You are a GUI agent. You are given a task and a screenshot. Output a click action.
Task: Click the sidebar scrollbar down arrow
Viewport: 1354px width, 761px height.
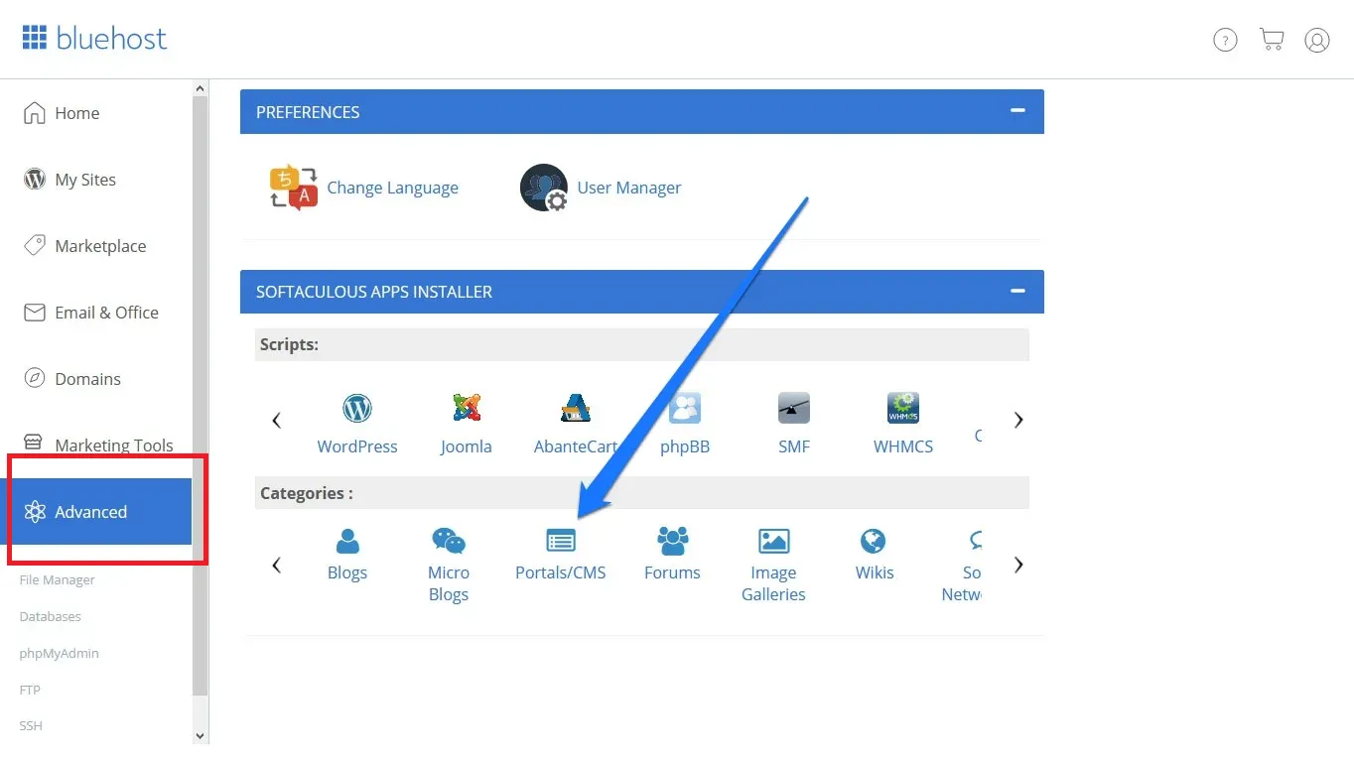point(201,736)
